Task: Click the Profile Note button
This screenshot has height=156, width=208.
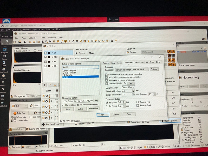Action: [x=93, y=109]
